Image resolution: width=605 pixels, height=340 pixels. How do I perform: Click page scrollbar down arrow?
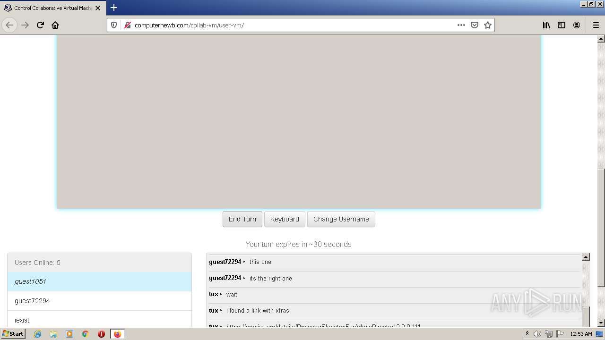pos(601,323)
